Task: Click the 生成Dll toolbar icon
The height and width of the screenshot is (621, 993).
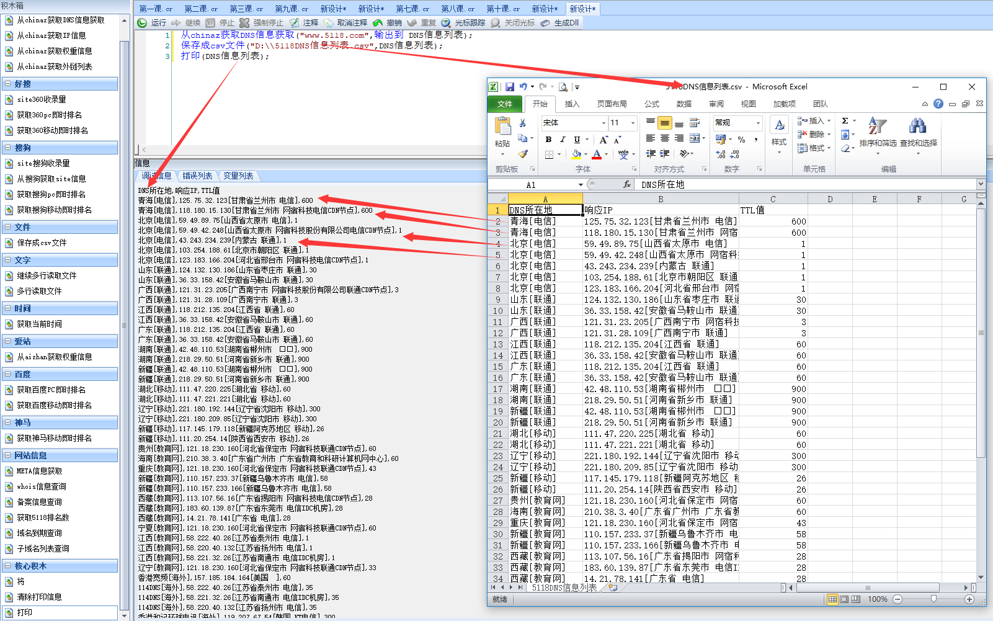Action: point(545,23)
